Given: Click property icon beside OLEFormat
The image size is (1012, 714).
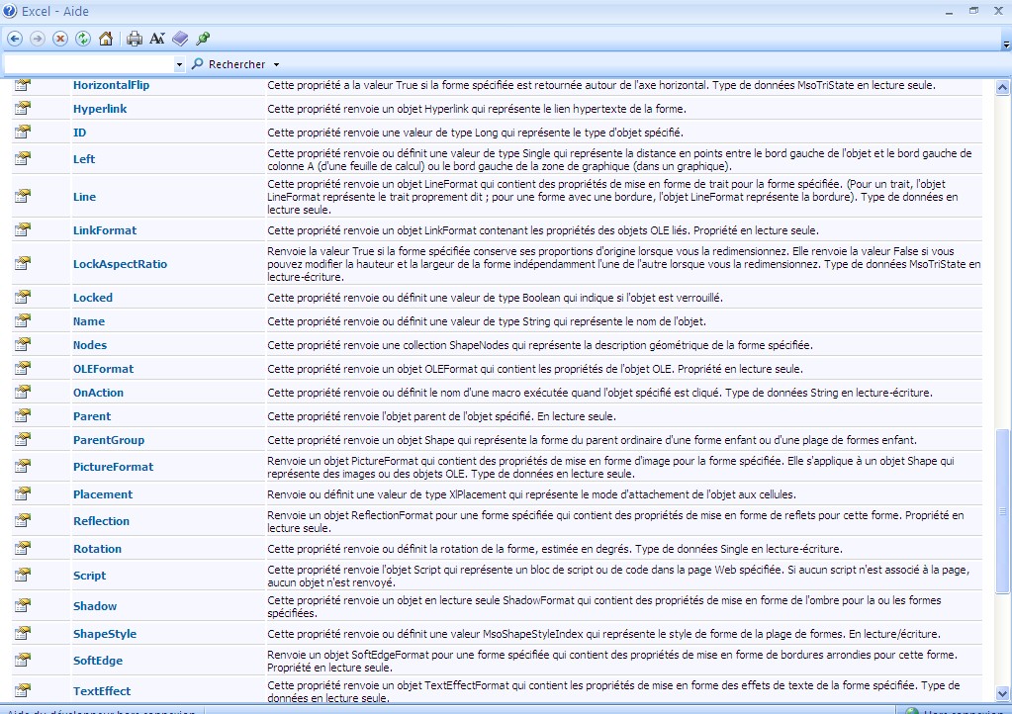Looking at the screenshot, I should pos(23,368).
